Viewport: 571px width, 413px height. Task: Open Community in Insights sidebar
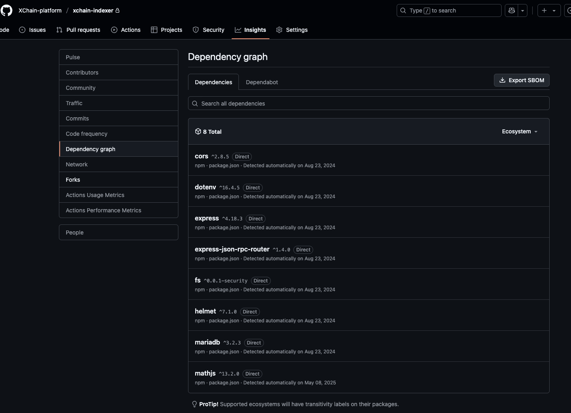point(119,88)
